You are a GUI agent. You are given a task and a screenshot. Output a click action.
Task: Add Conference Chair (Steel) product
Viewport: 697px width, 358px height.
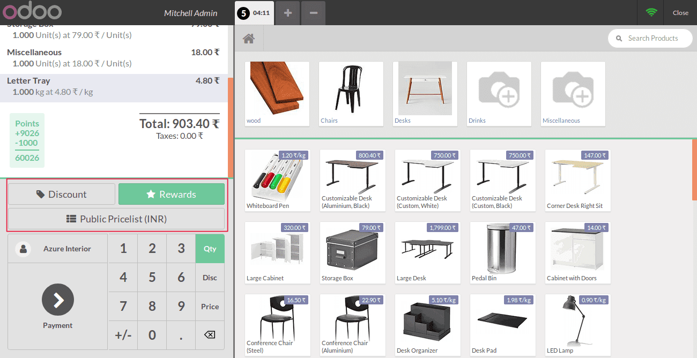coord(277,325)
